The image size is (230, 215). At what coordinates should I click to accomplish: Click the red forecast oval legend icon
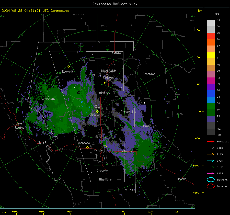[211, 186]
